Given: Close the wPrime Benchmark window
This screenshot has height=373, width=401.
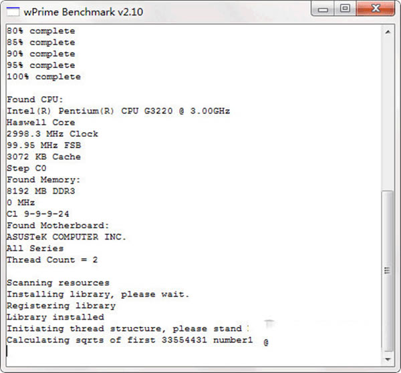Looking at the screenshot, I should click(376, 9).
